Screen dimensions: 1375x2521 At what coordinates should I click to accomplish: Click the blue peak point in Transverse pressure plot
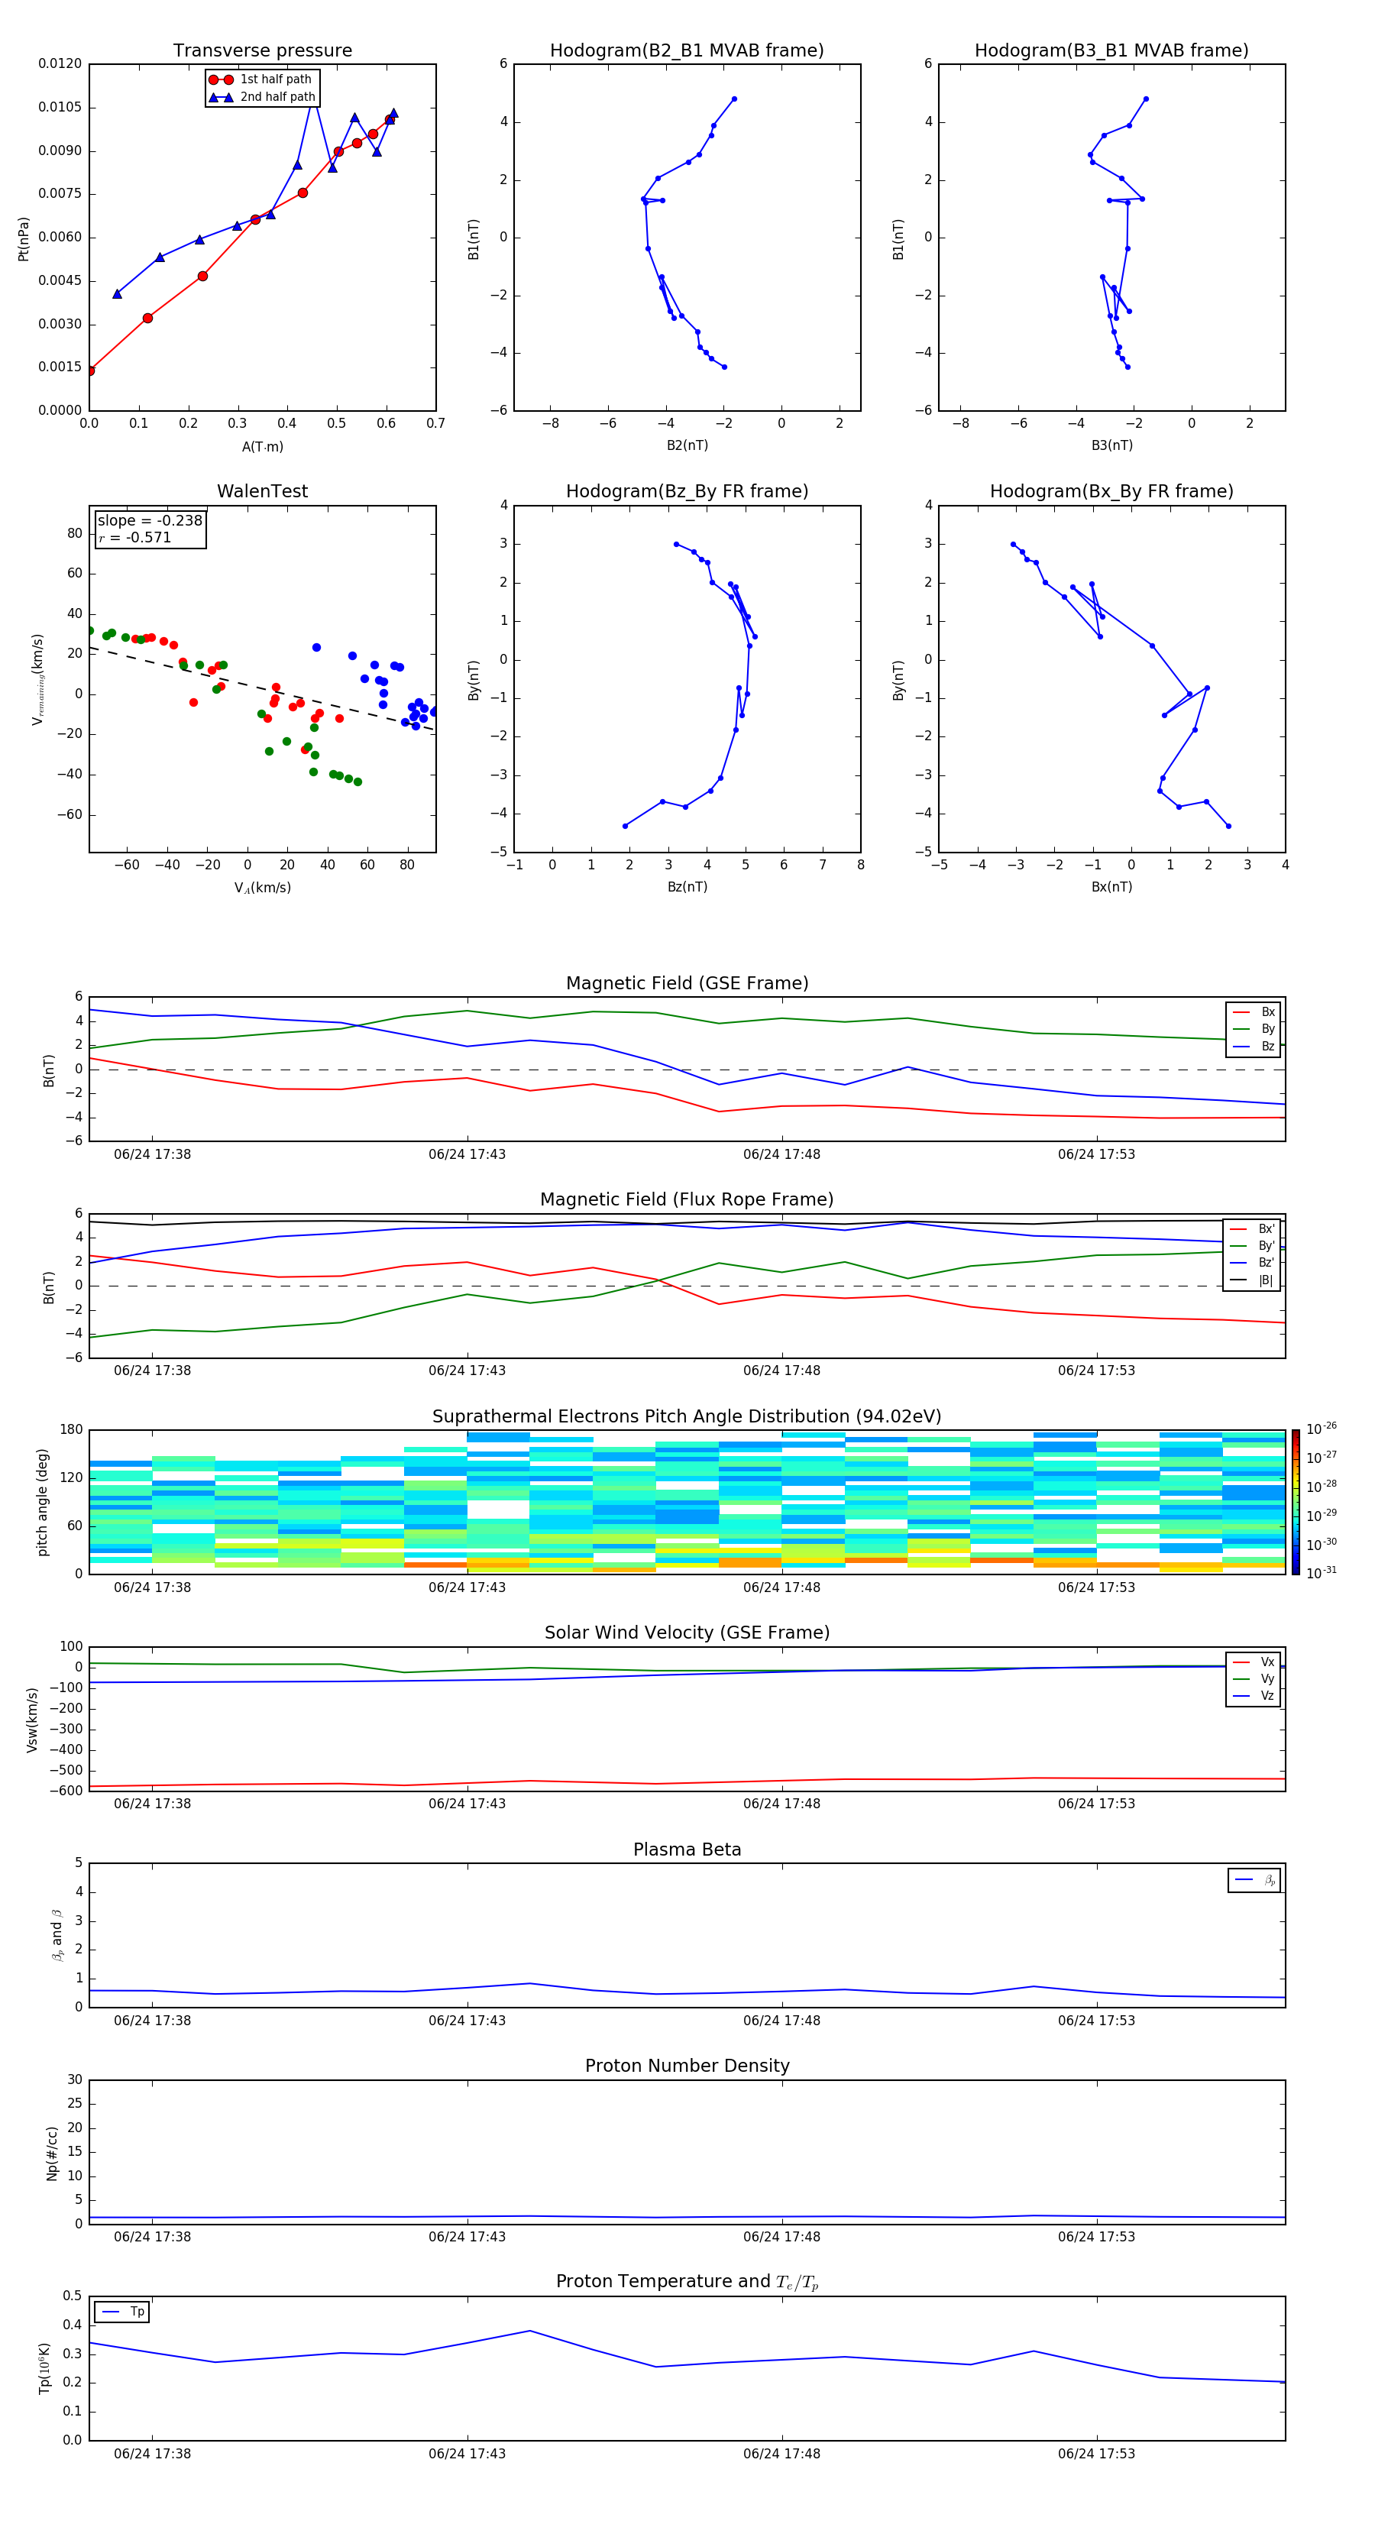[x=313, y=96]
